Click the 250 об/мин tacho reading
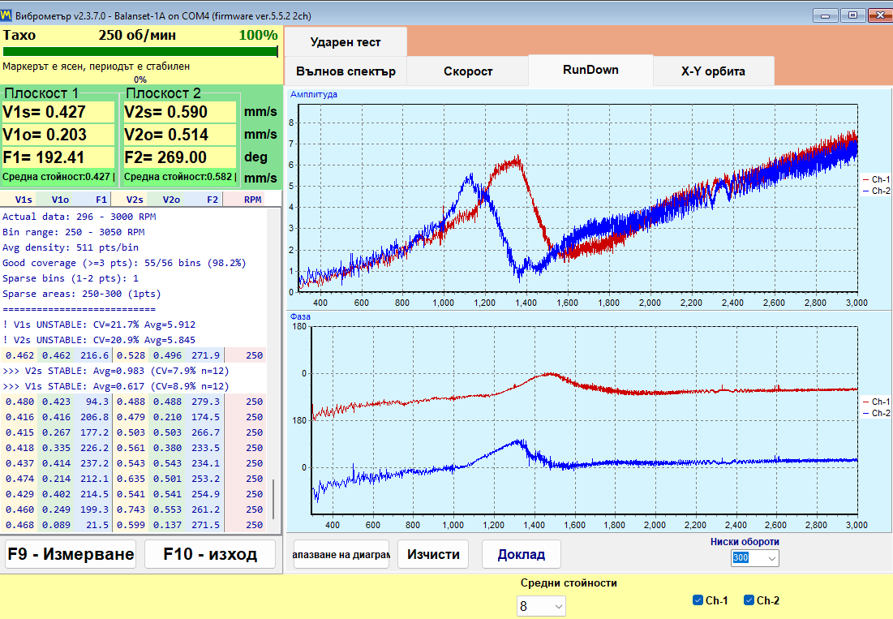 (137, 36)
